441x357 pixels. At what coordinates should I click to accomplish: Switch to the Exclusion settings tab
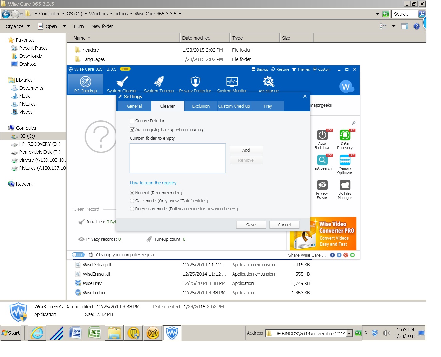[201, 106]
